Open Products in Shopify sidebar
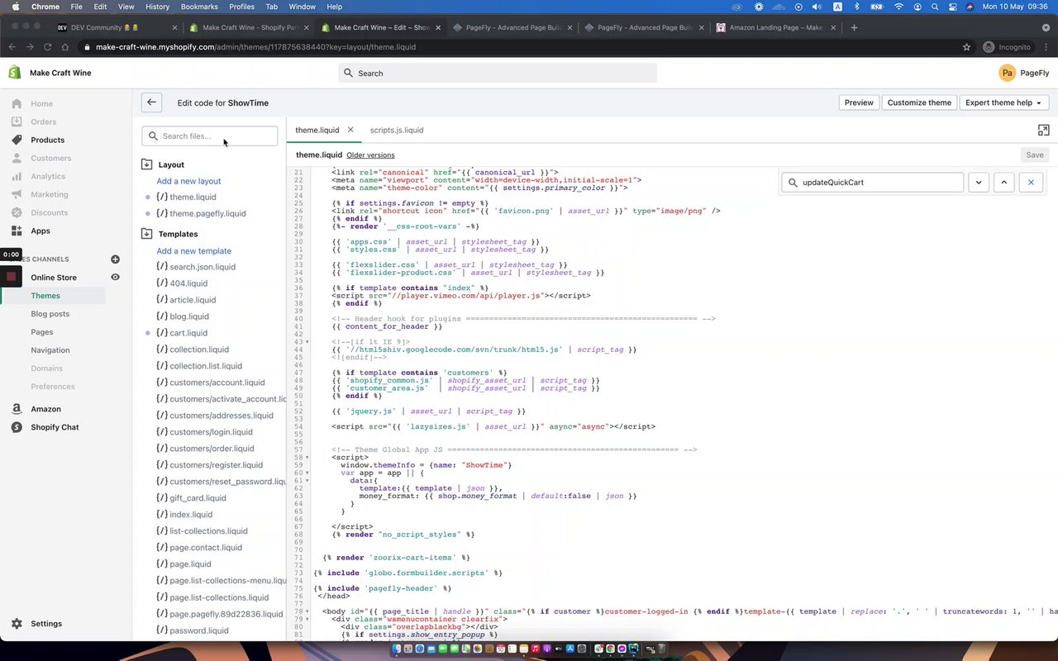The height and width of the screenshot is (661, 1058). point(47,140)
